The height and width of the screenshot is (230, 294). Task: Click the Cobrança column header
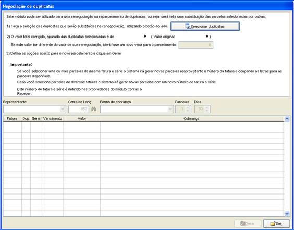point(192,119)
